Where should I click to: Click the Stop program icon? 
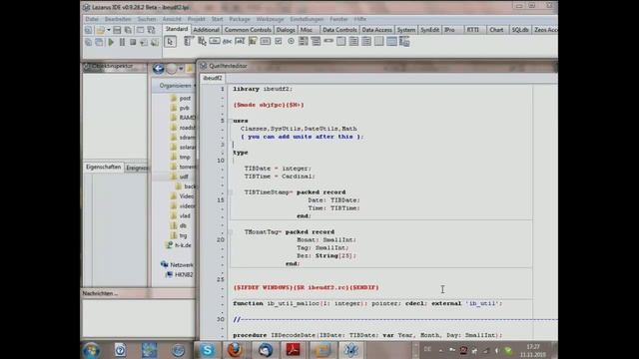(x=133, y=42)
